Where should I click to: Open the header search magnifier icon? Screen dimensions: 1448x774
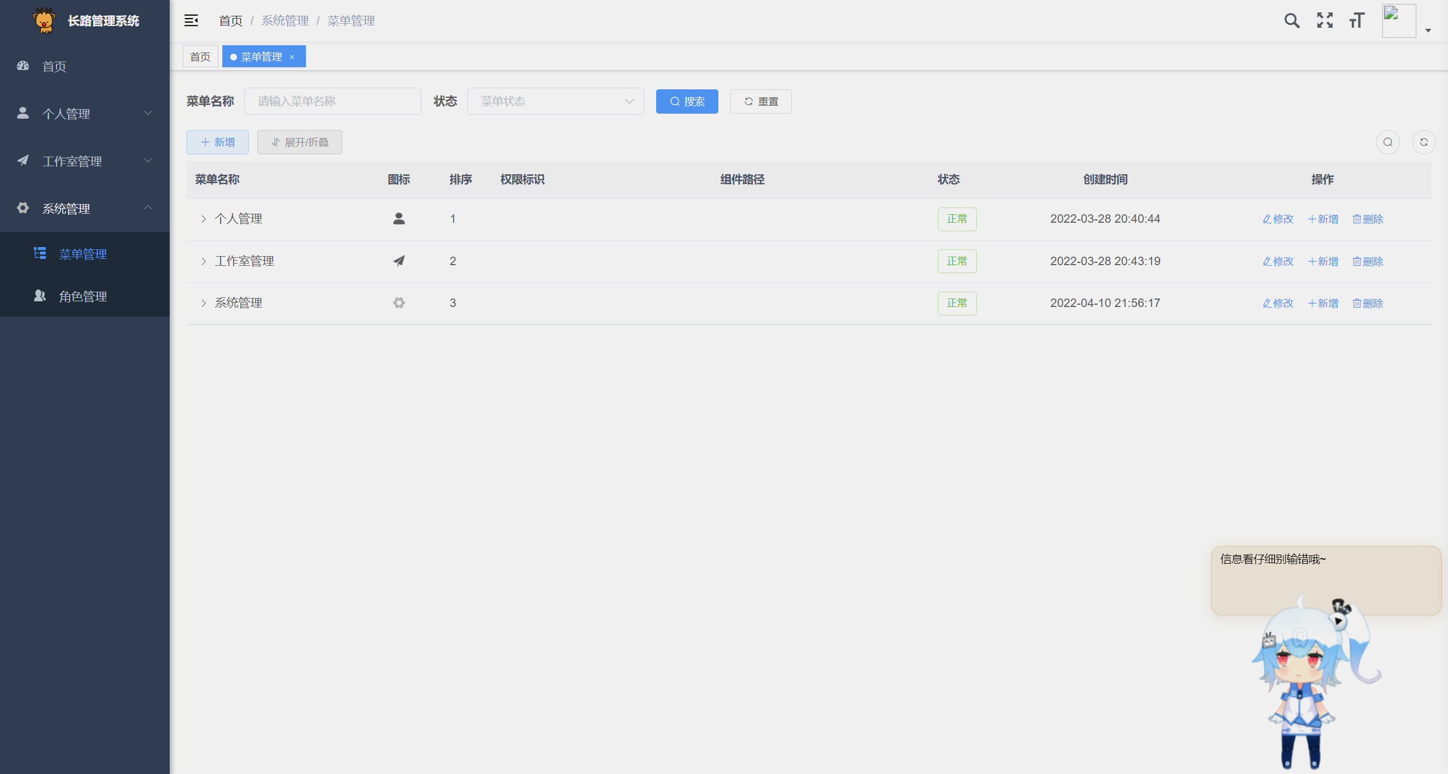coord(1291,21)
